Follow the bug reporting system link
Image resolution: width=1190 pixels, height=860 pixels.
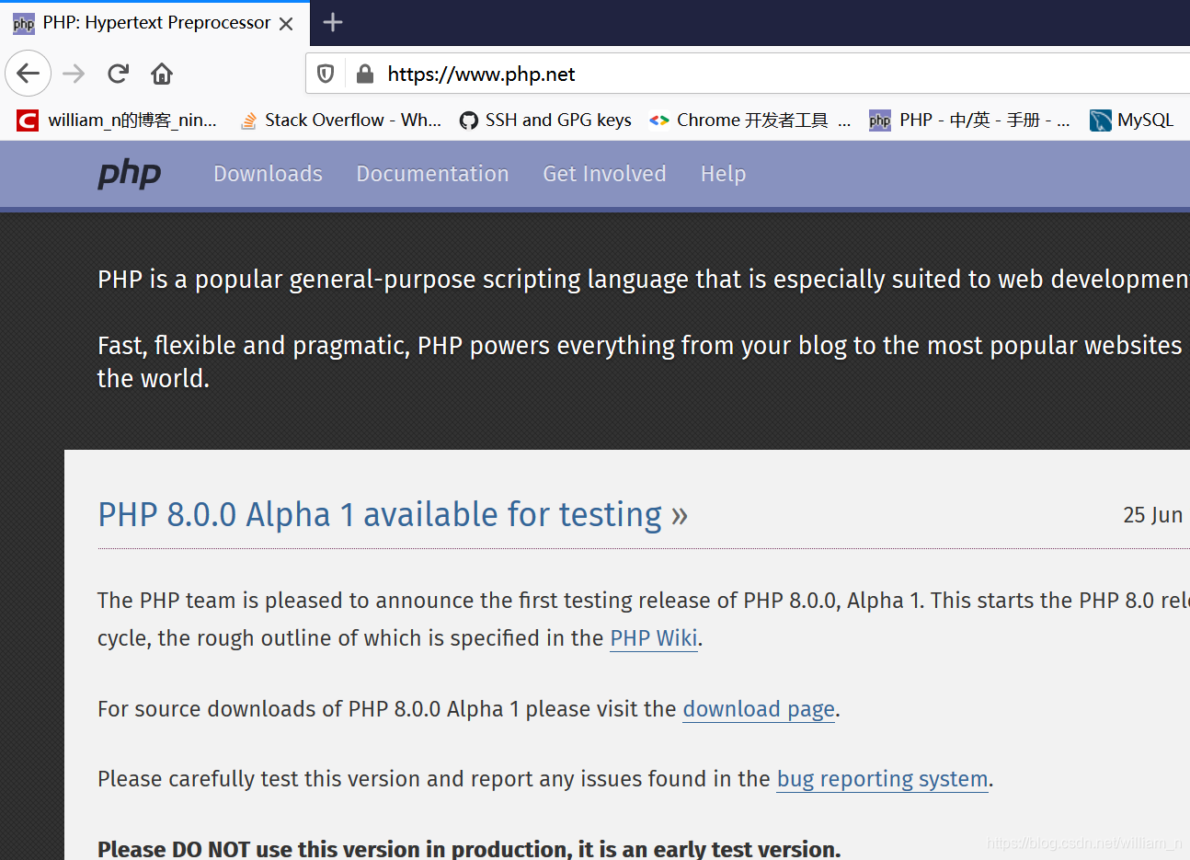pyautogui.click(x=883, y=779)
